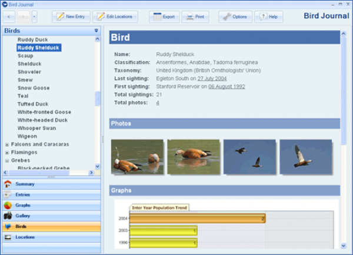Open the first Ruddy Shelduck photo thumbnail
Image resolution: width=353 pixels, height=255 pixels.
click(137, 157)
